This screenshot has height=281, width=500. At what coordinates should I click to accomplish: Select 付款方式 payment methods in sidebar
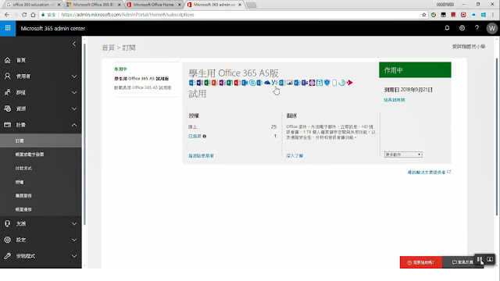23,169
